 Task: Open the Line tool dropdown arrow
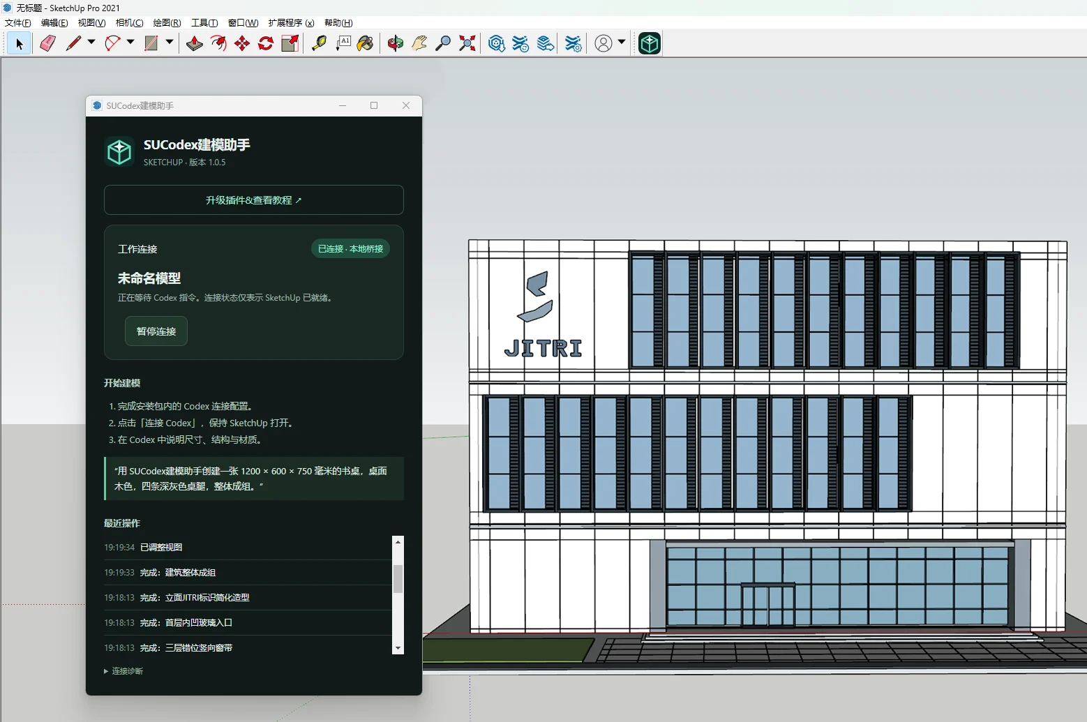coord(91,43)
